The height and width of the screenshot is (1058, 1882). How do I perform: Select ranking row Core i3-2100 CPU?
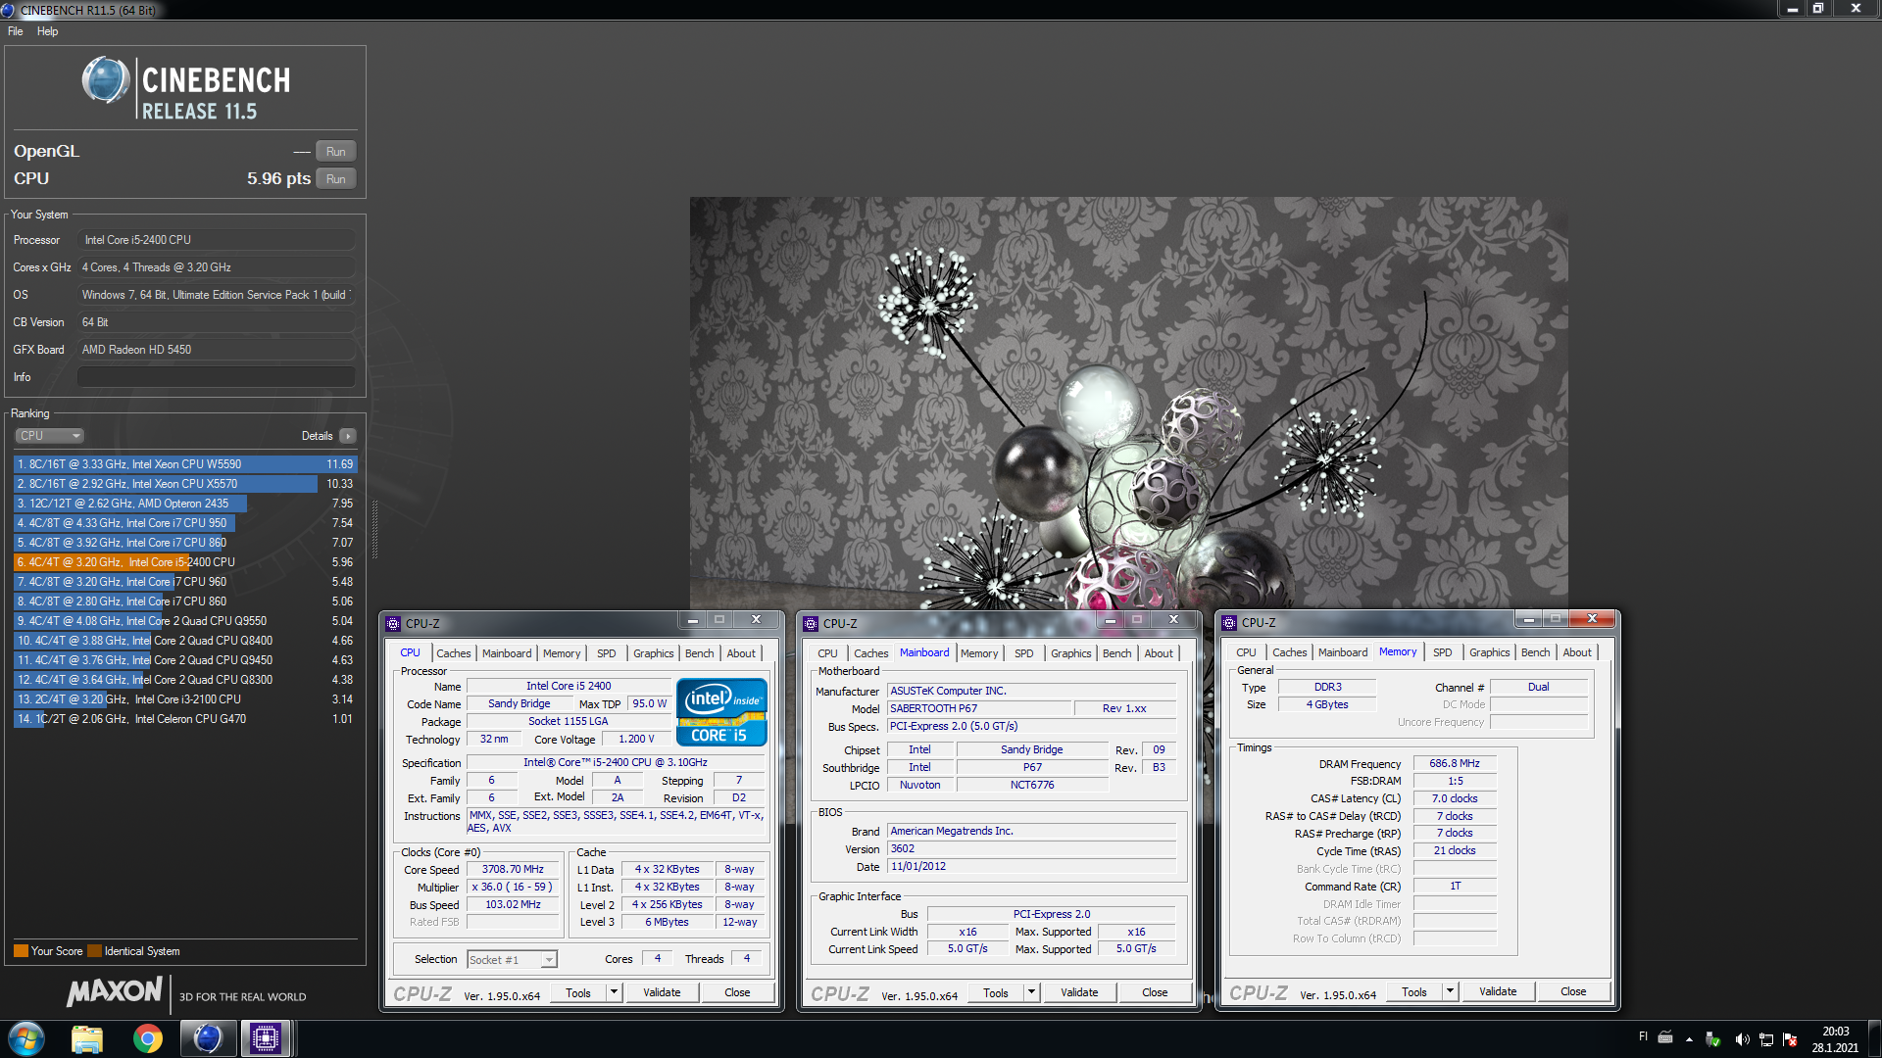tap(185, 699)
